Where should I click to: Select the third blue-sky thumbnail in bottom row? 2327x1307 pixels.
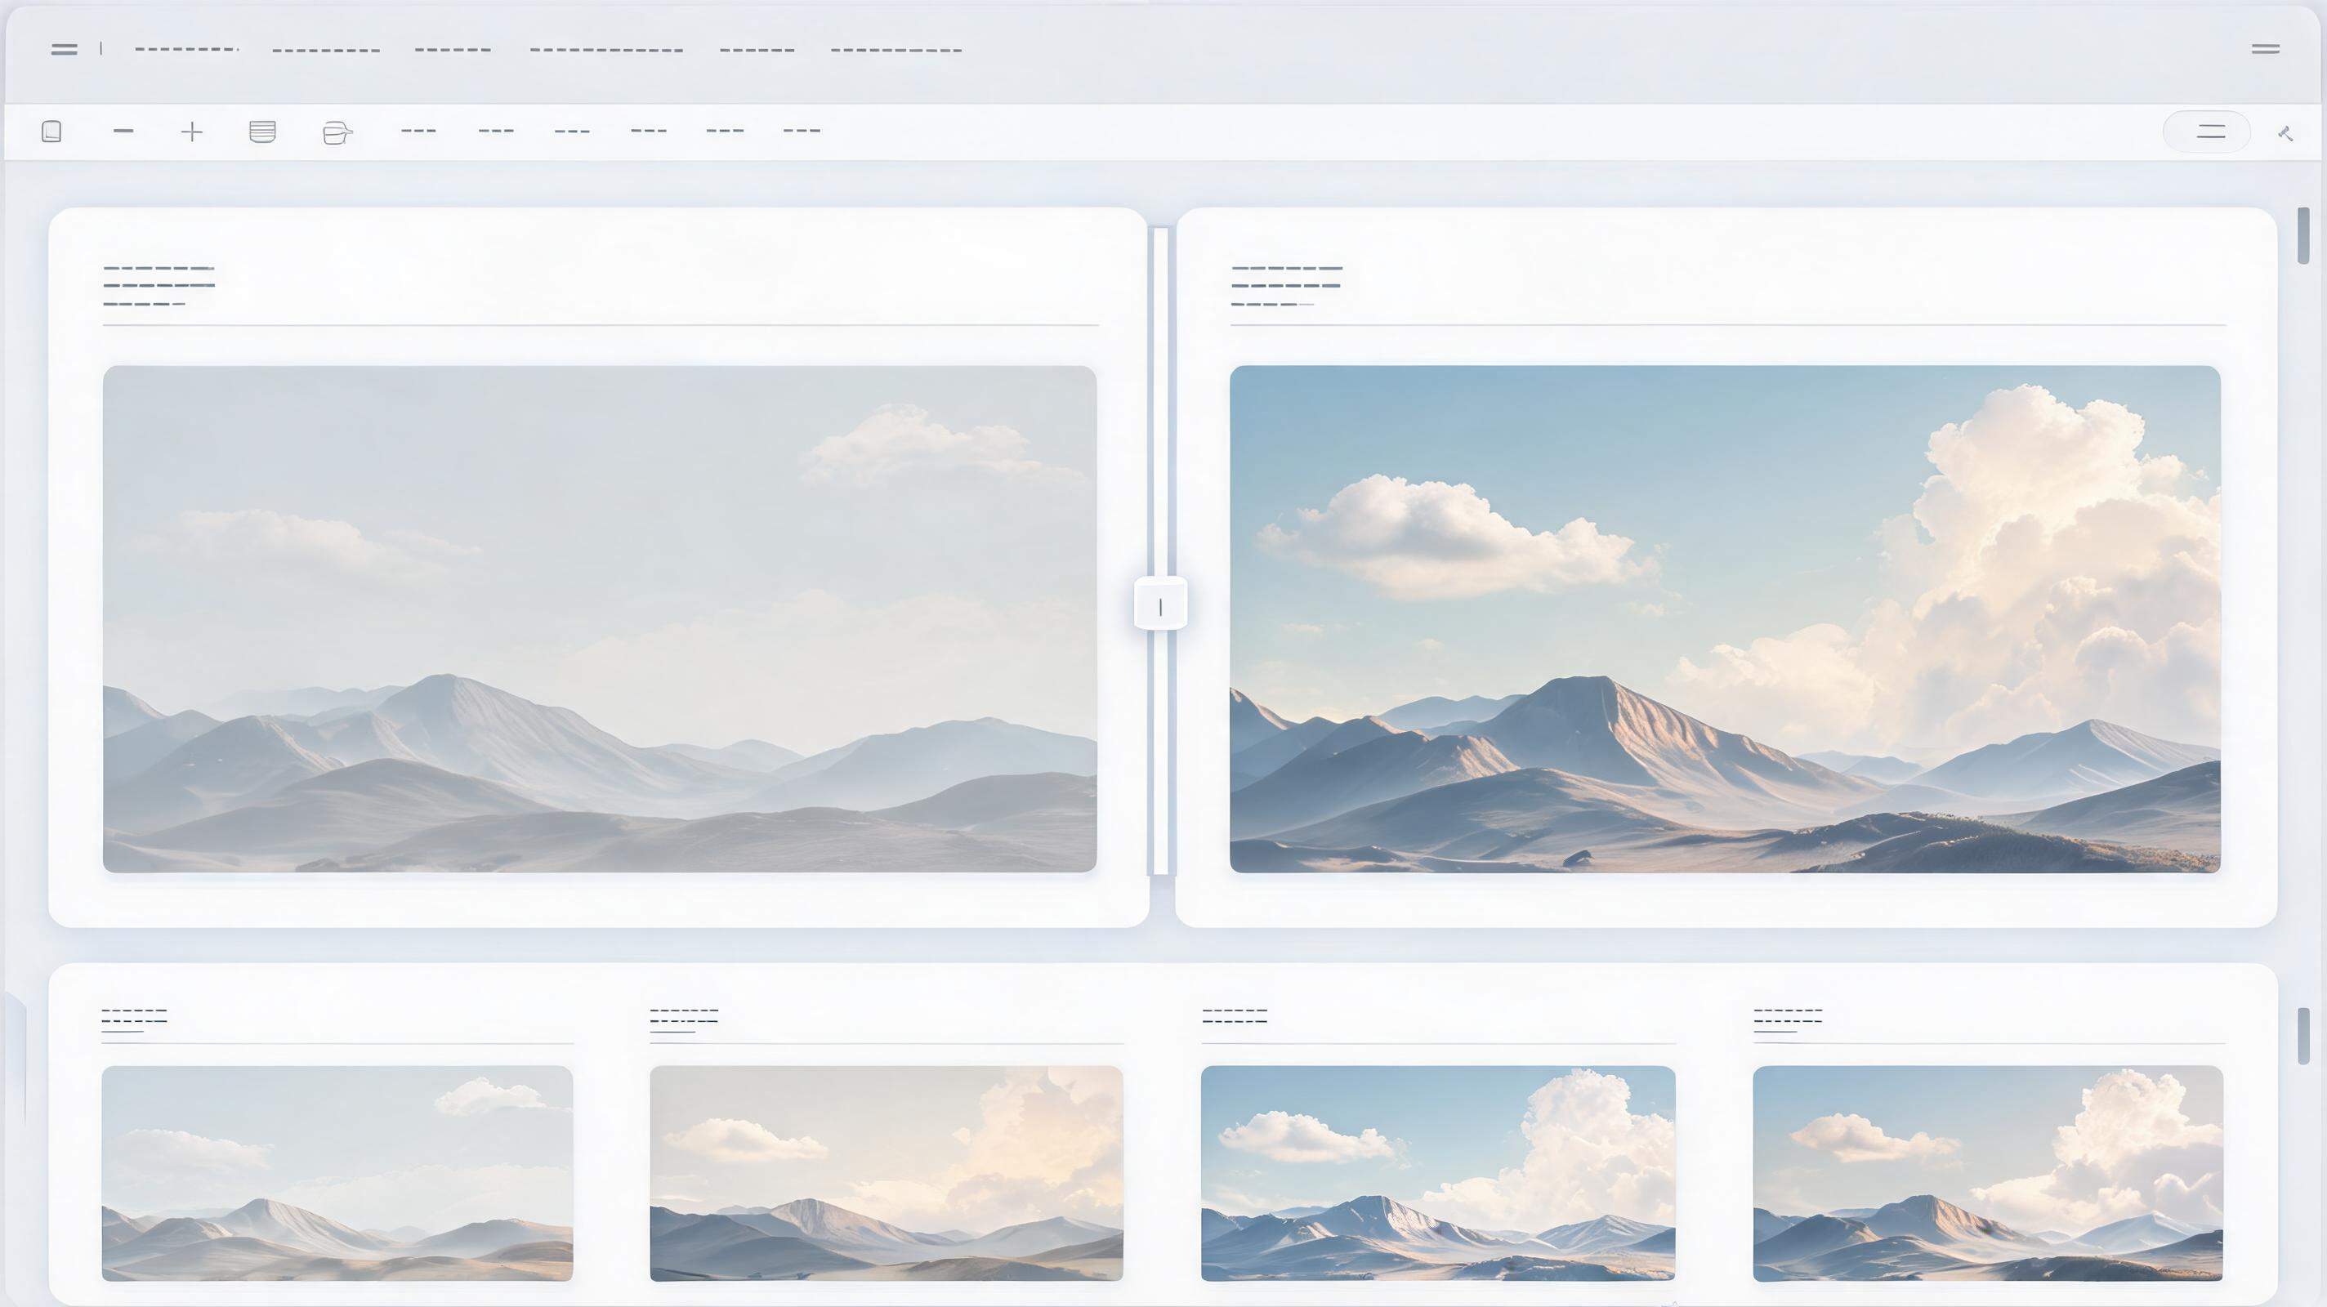pos(1438,1173)
